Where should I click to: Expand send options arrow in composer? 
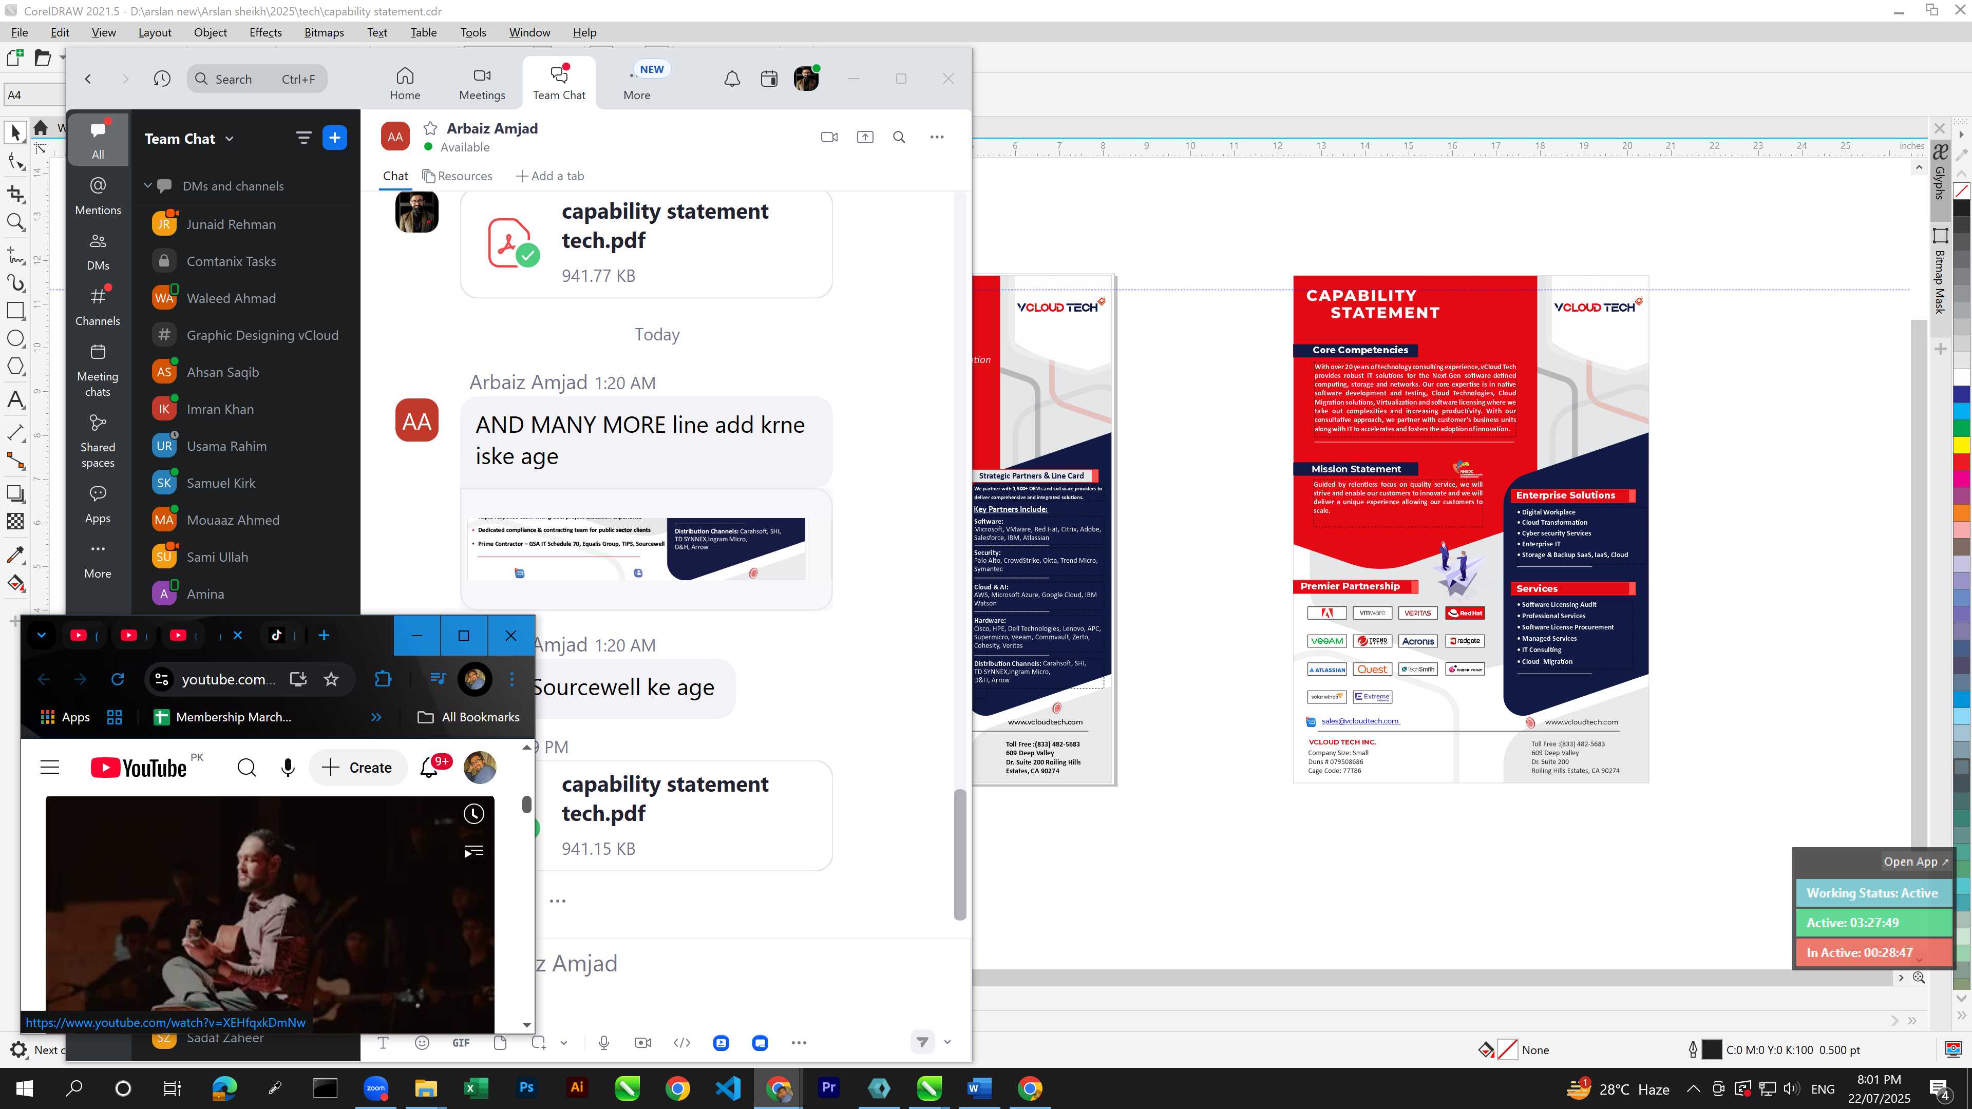(x=947, y=1042)
